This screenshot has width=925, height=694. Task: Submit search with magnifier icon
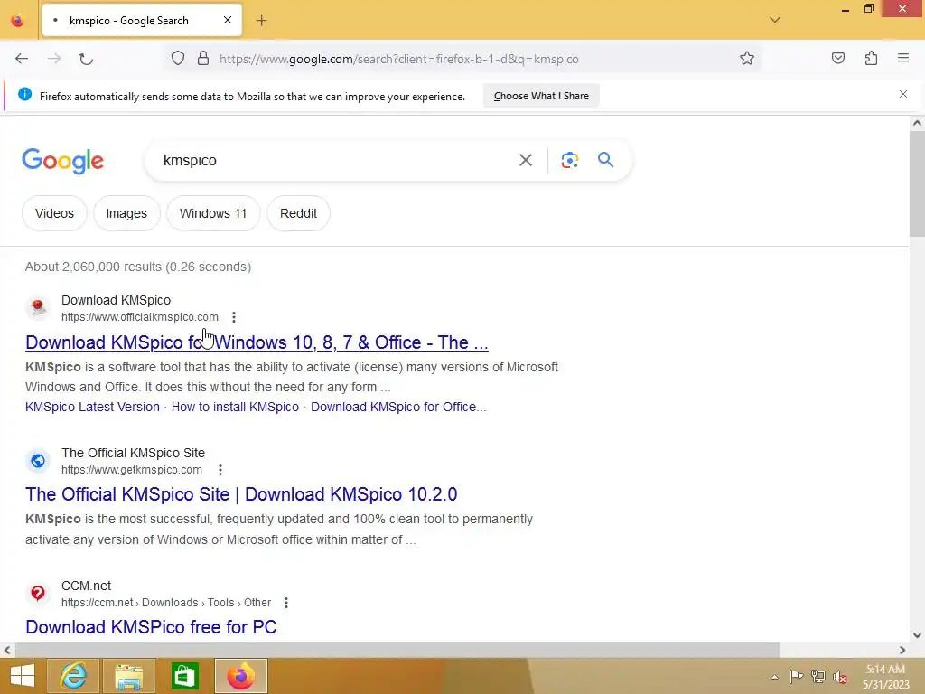point(605,159)
